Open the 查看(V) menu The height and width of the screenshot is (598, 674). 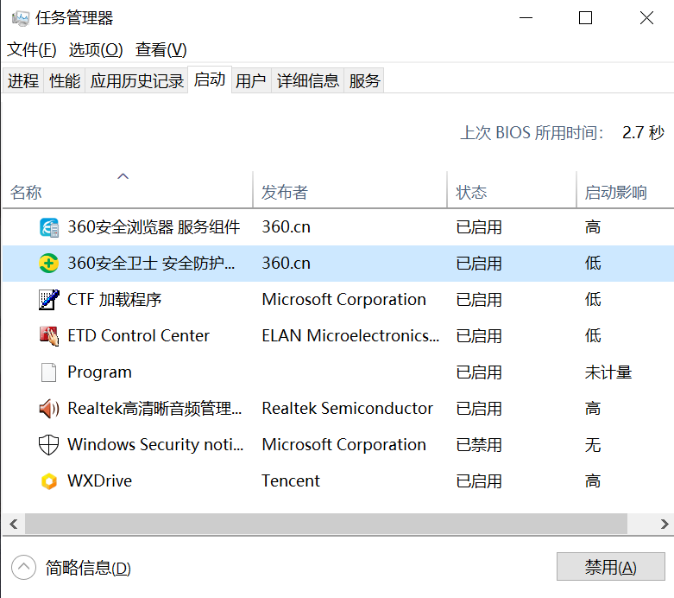click(x=161, y=50)
